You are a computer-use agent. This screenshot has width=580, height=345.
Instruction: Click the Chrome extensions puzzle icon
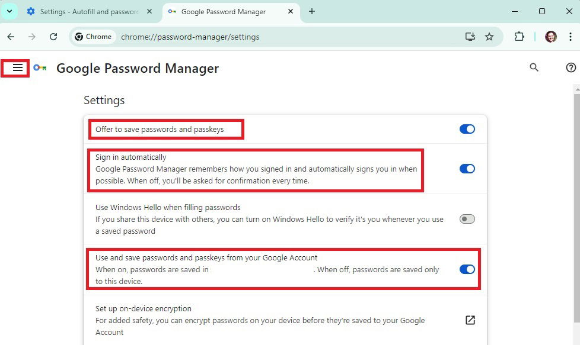[519, 36]
